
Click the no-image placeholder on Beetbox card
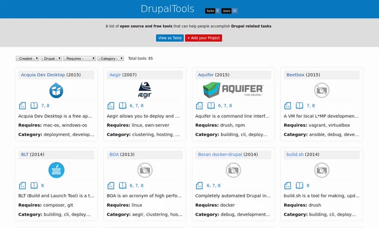click(x=322, y=90)
